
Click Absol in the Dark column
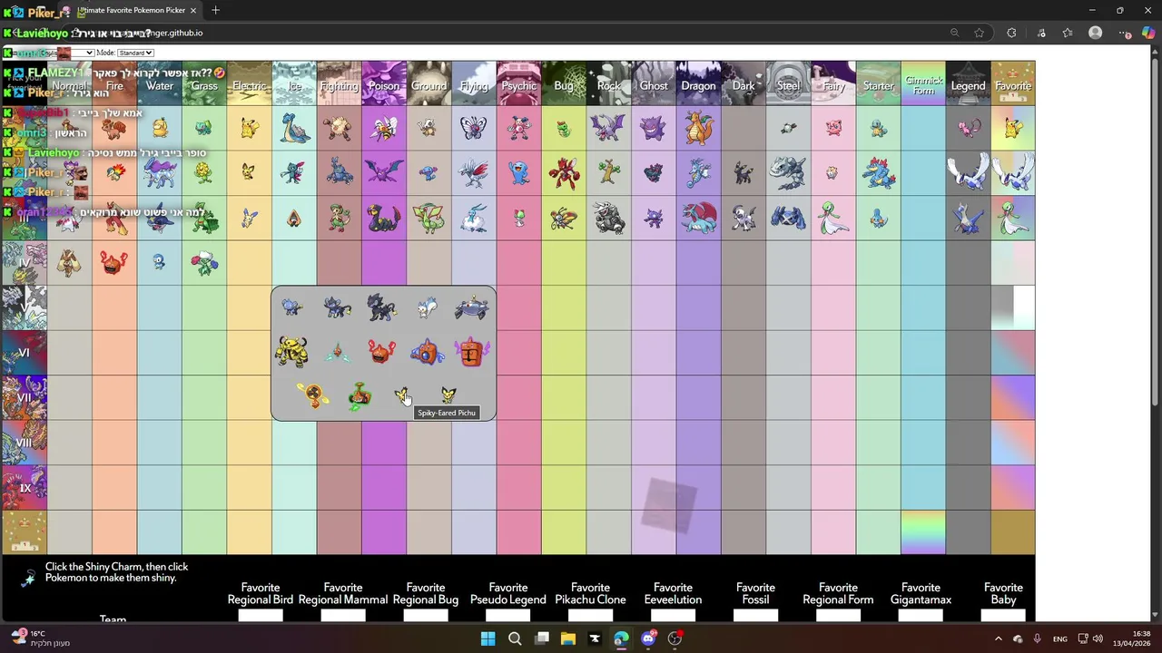click(x=743, y=218)
